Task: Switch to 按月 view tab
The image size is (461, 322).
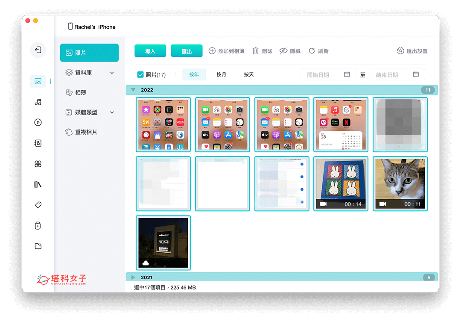Action: [222, 74]
